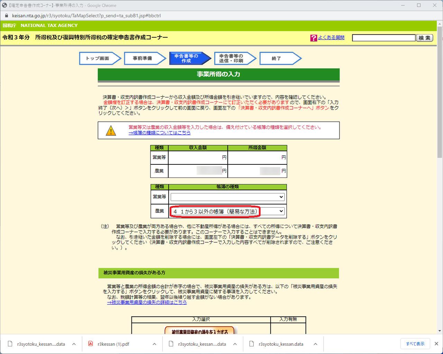Click the r3kessan (1).pdf file icon
This screenshot has width=443, height=354.
click(90, 344)
